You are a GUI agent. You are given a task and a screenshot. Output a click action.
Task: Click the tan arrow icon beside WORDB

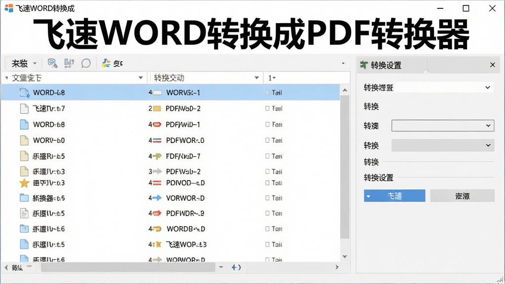coord(157,229)
